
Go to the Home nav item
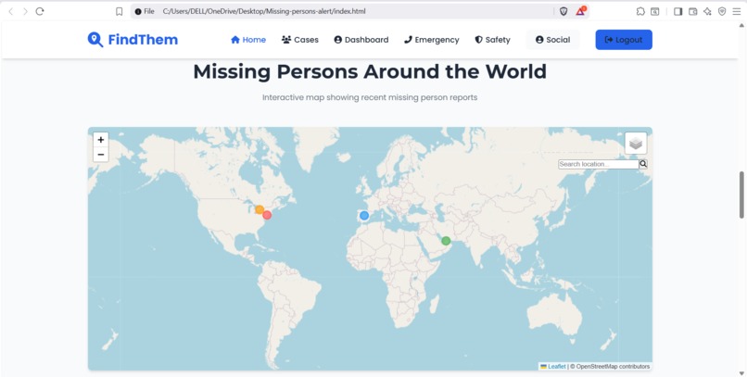click(x=248, y=40)
